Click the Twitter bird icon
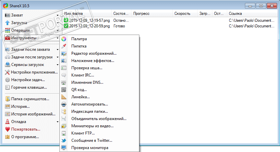This screenshot has width=280, height=152. click(x=64, y=140)
